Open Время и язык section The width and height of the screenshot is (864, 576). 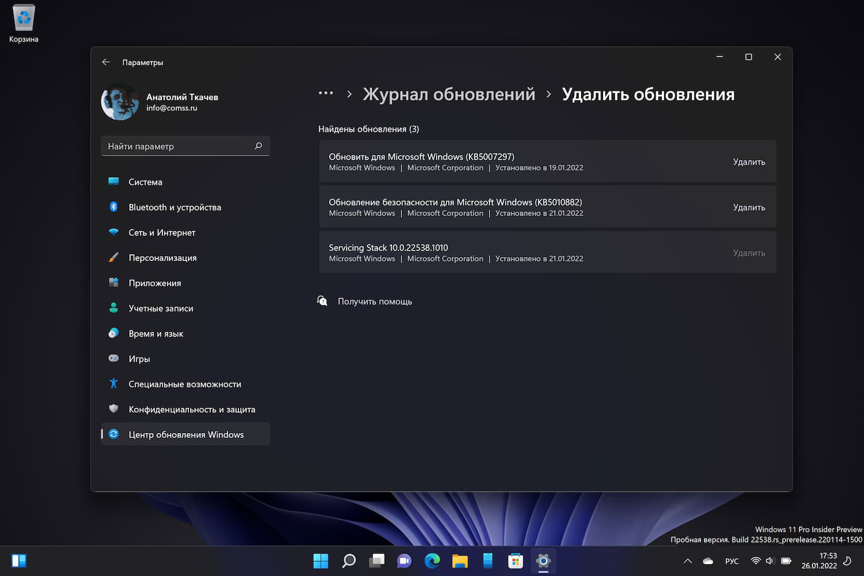point(185,334)
